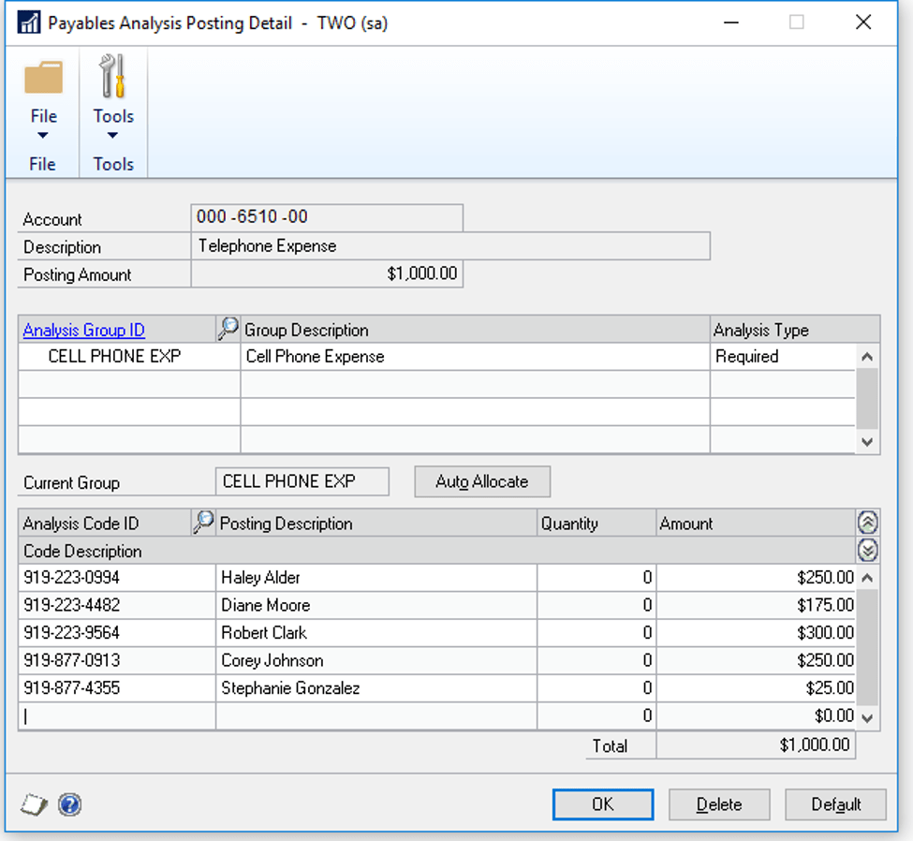Open the Tools dropdown menu arrow

(113, 137)
